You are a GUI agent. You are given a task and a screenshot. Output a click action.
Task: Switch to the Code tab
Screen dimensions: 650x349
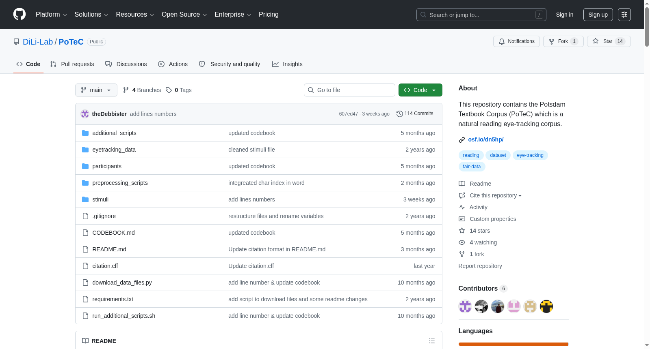(x=28, y=64)
